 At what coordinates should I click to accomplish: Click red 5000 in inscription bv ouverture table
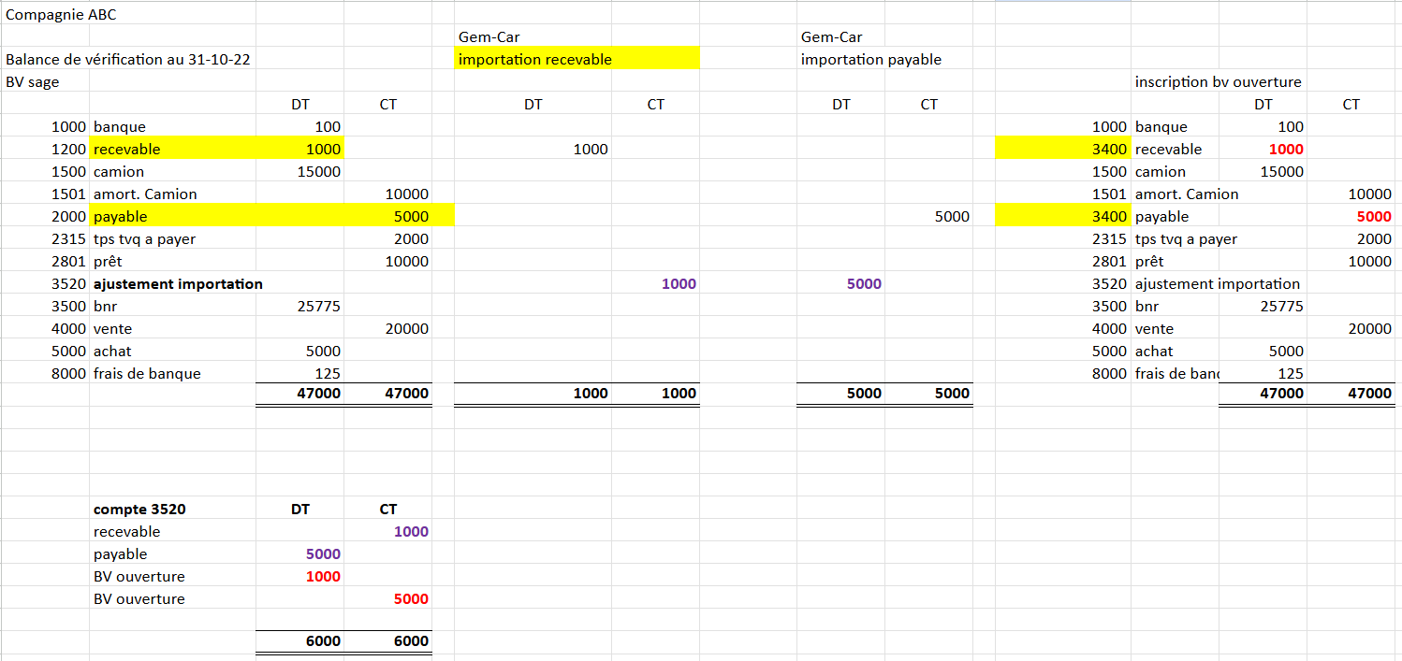(x=1373, y=217)
